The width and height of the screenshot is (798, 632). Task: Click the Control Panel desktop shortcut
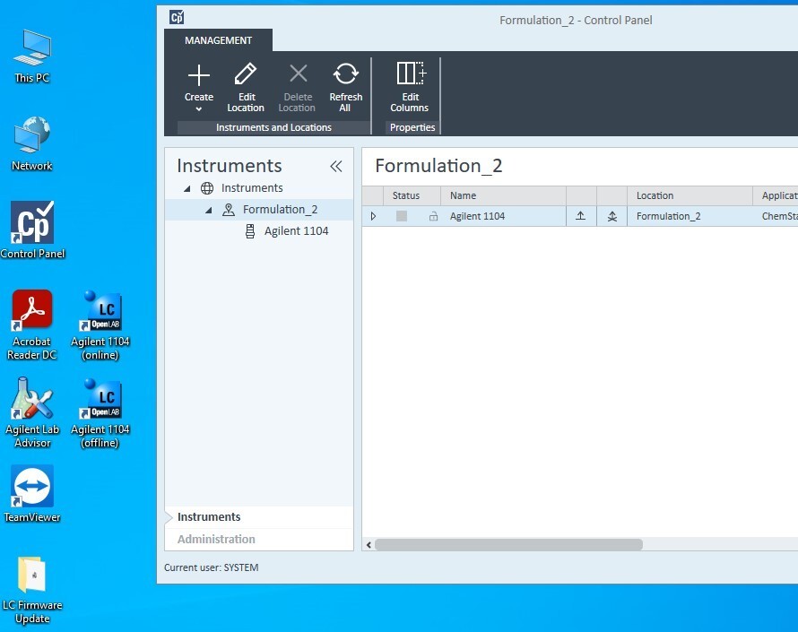[32, 230]
